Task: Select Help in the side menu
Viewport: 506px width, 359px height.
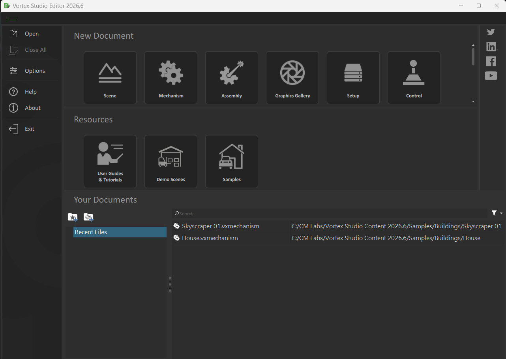Action: click(32, 92)
